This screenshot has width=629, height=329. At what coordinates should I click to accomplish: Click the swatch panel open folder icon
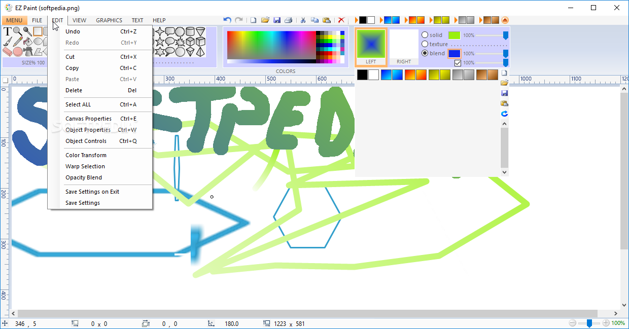(x=504, y=83)
